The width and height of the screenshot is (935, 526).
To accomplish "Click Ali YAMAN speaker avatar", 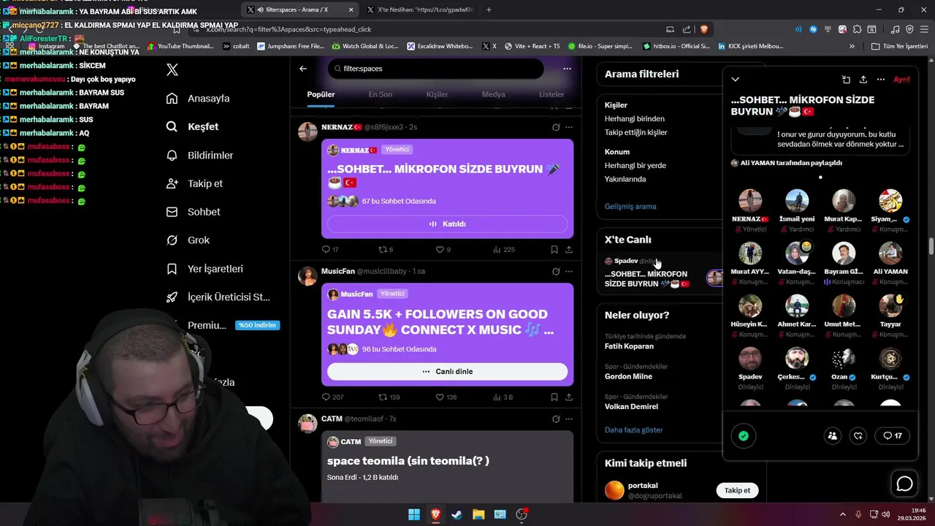I will (890, 254).
